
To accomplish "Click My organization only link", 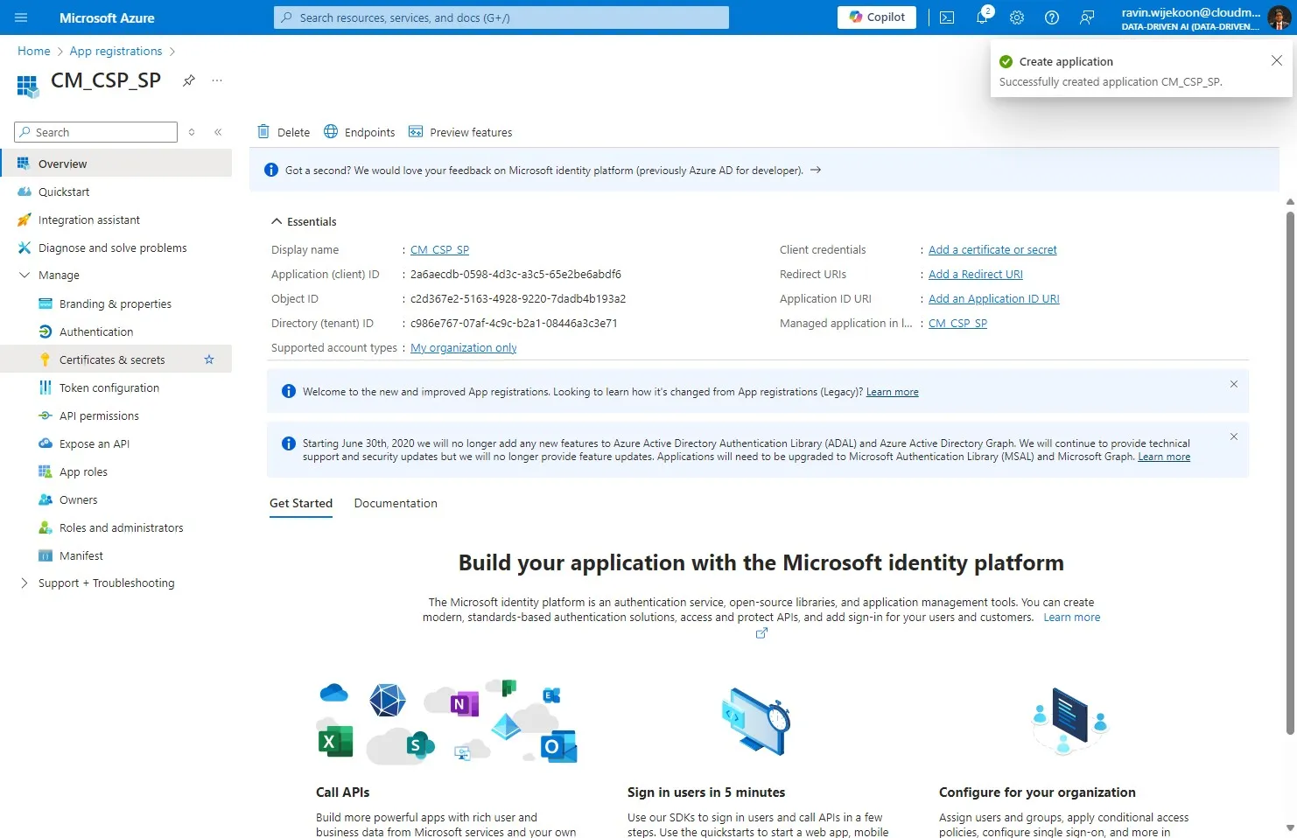I will 463,347.
